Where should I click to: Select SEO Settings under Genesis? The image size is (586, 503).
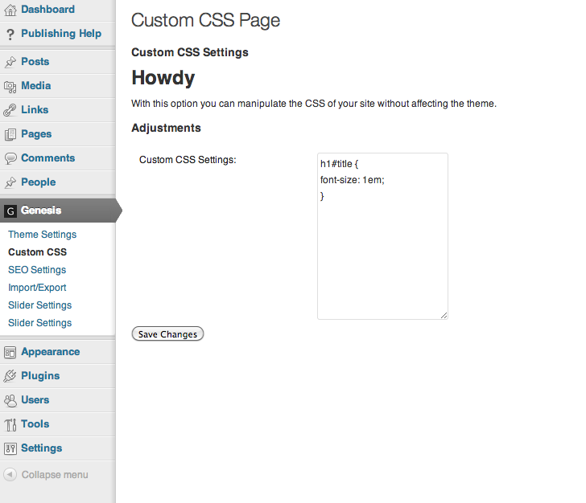[x=37, y=270]
